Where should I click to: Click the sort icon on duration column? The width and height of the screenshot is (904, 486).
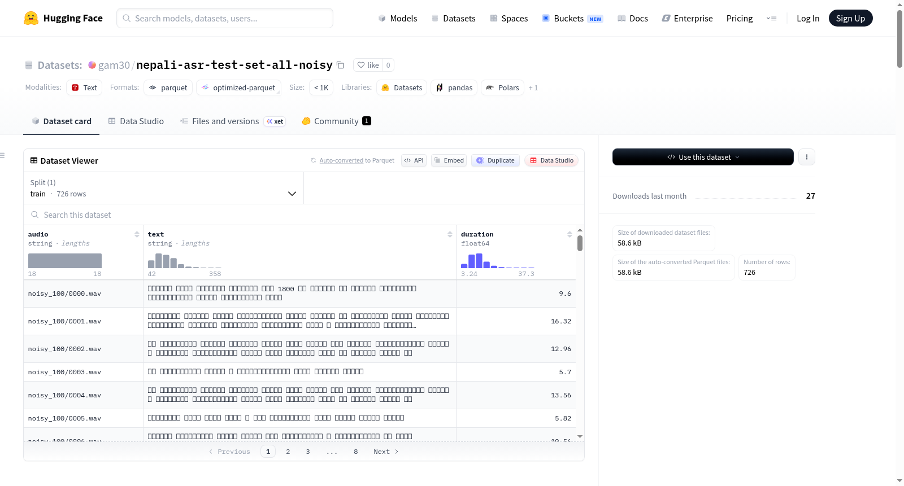[570, 234]
